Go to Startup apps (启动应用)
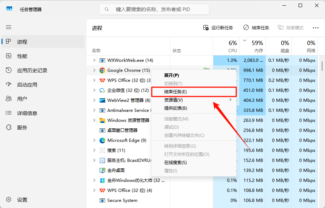This screenshot has height=208, width=325. pyautogui.click(x=27, y=85)
